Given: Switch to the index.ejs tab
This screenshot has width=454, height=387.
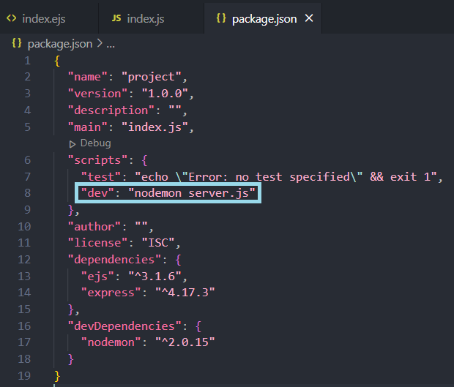Looking at the screenshot, I should tap(48, 19).
